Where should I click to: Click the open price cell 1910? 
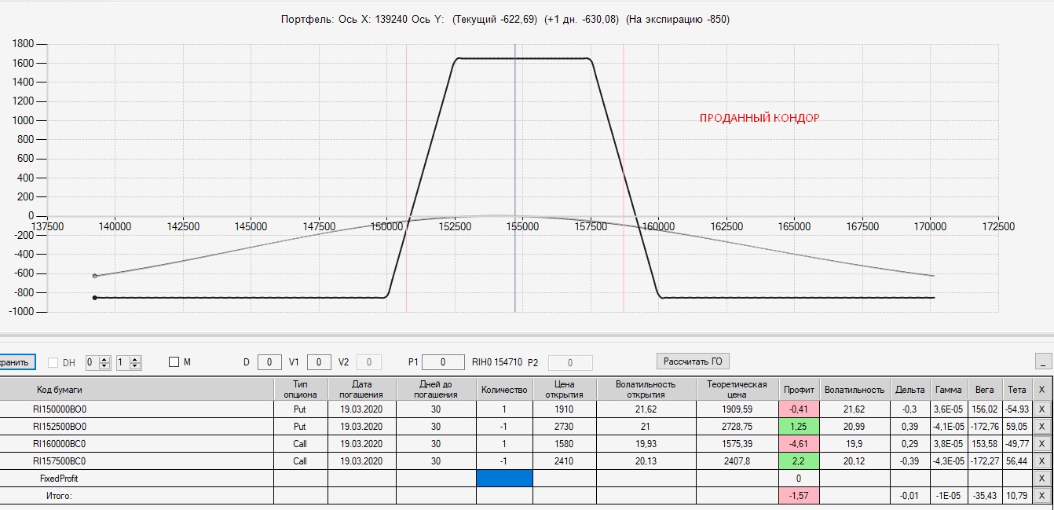(564, 409)
